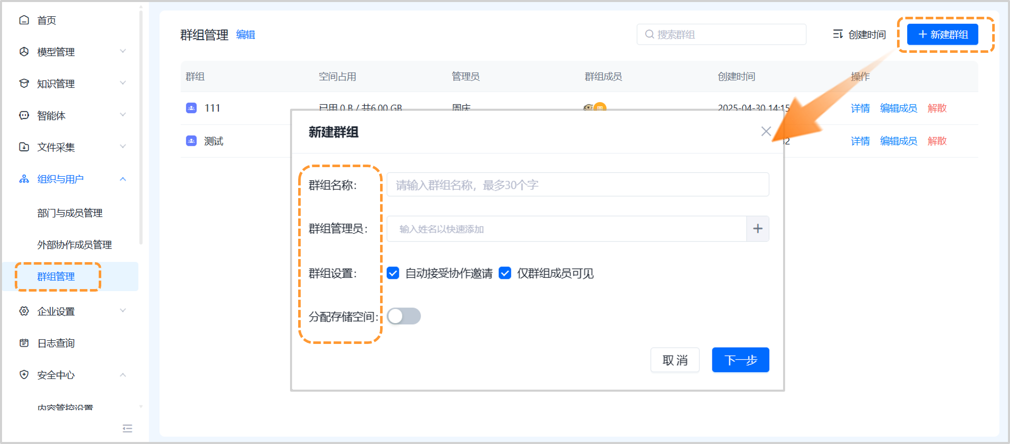Viewport: 1010px width, 444px height.
Task: Click the 创建时间 sort icon
Action: (838, 34)
